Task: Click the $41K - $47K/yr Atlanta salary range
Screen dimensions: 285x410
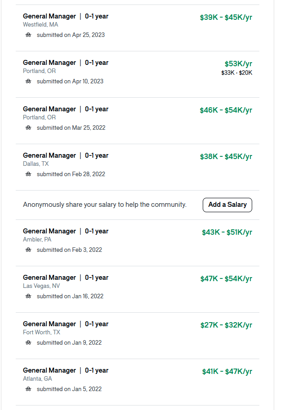Action: click(x=227, y=372)
